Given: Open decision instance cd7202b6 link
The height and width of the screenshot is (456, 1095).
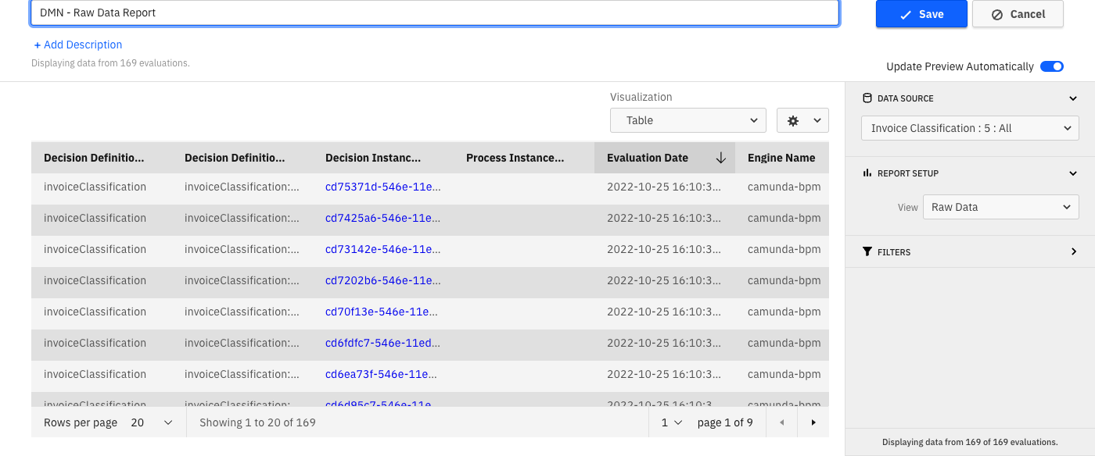Looking at the screenshot, I should [383, 280].
